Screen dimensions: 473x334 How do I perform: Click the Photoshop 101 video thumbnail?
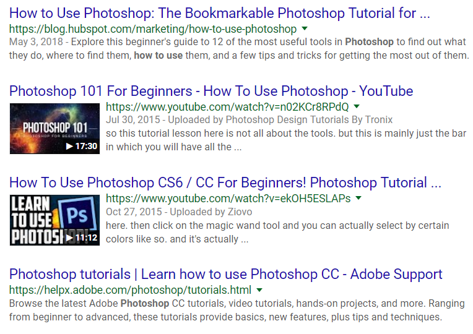(54, 129)
